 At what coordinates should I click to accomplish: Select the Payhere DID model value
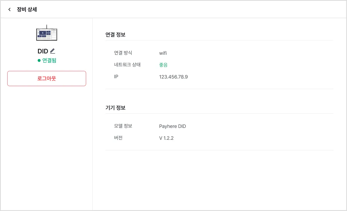[172, 126]
